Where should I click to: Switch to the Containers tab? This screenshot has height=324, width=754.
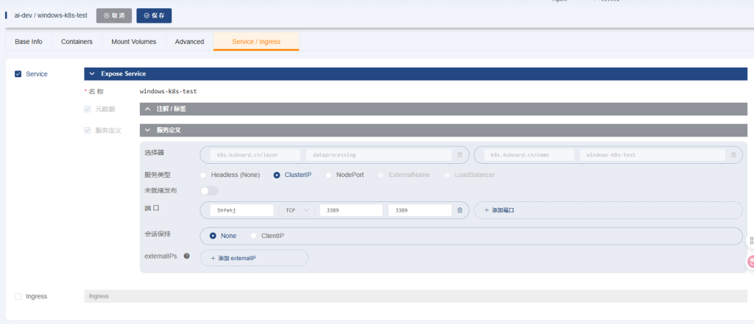tap(77, 42)
